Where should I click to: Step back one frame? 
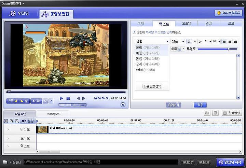tap(78, 98)
